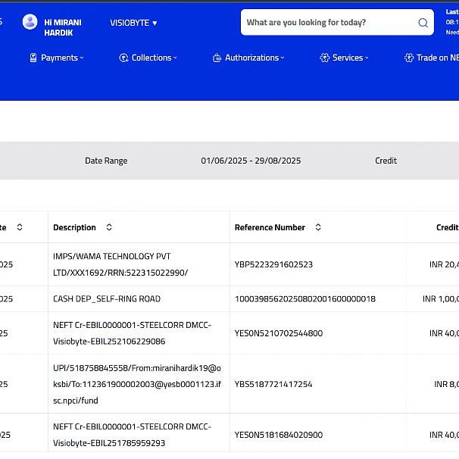
Task: Click the Collections rupee icon
Action: pos(123,58)
